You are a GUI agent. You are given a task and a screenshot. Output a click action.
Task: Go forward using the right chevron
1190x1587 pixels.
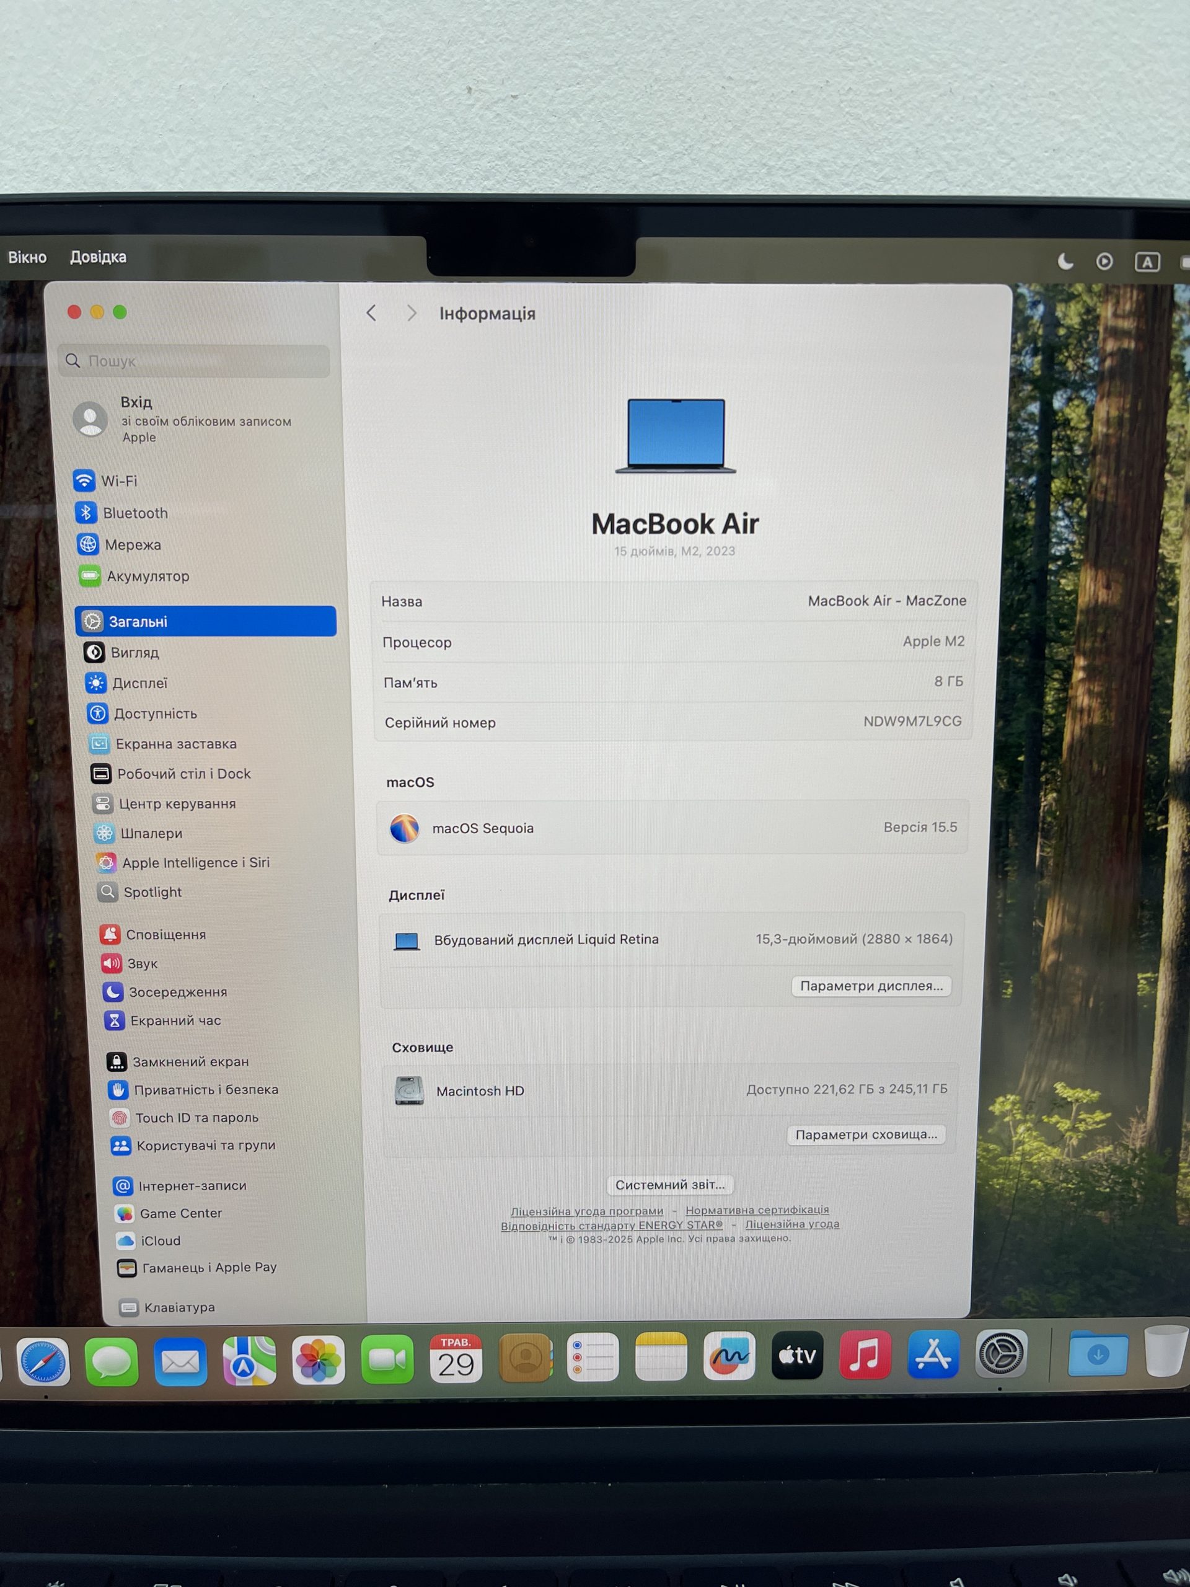[x=411, y=313]
